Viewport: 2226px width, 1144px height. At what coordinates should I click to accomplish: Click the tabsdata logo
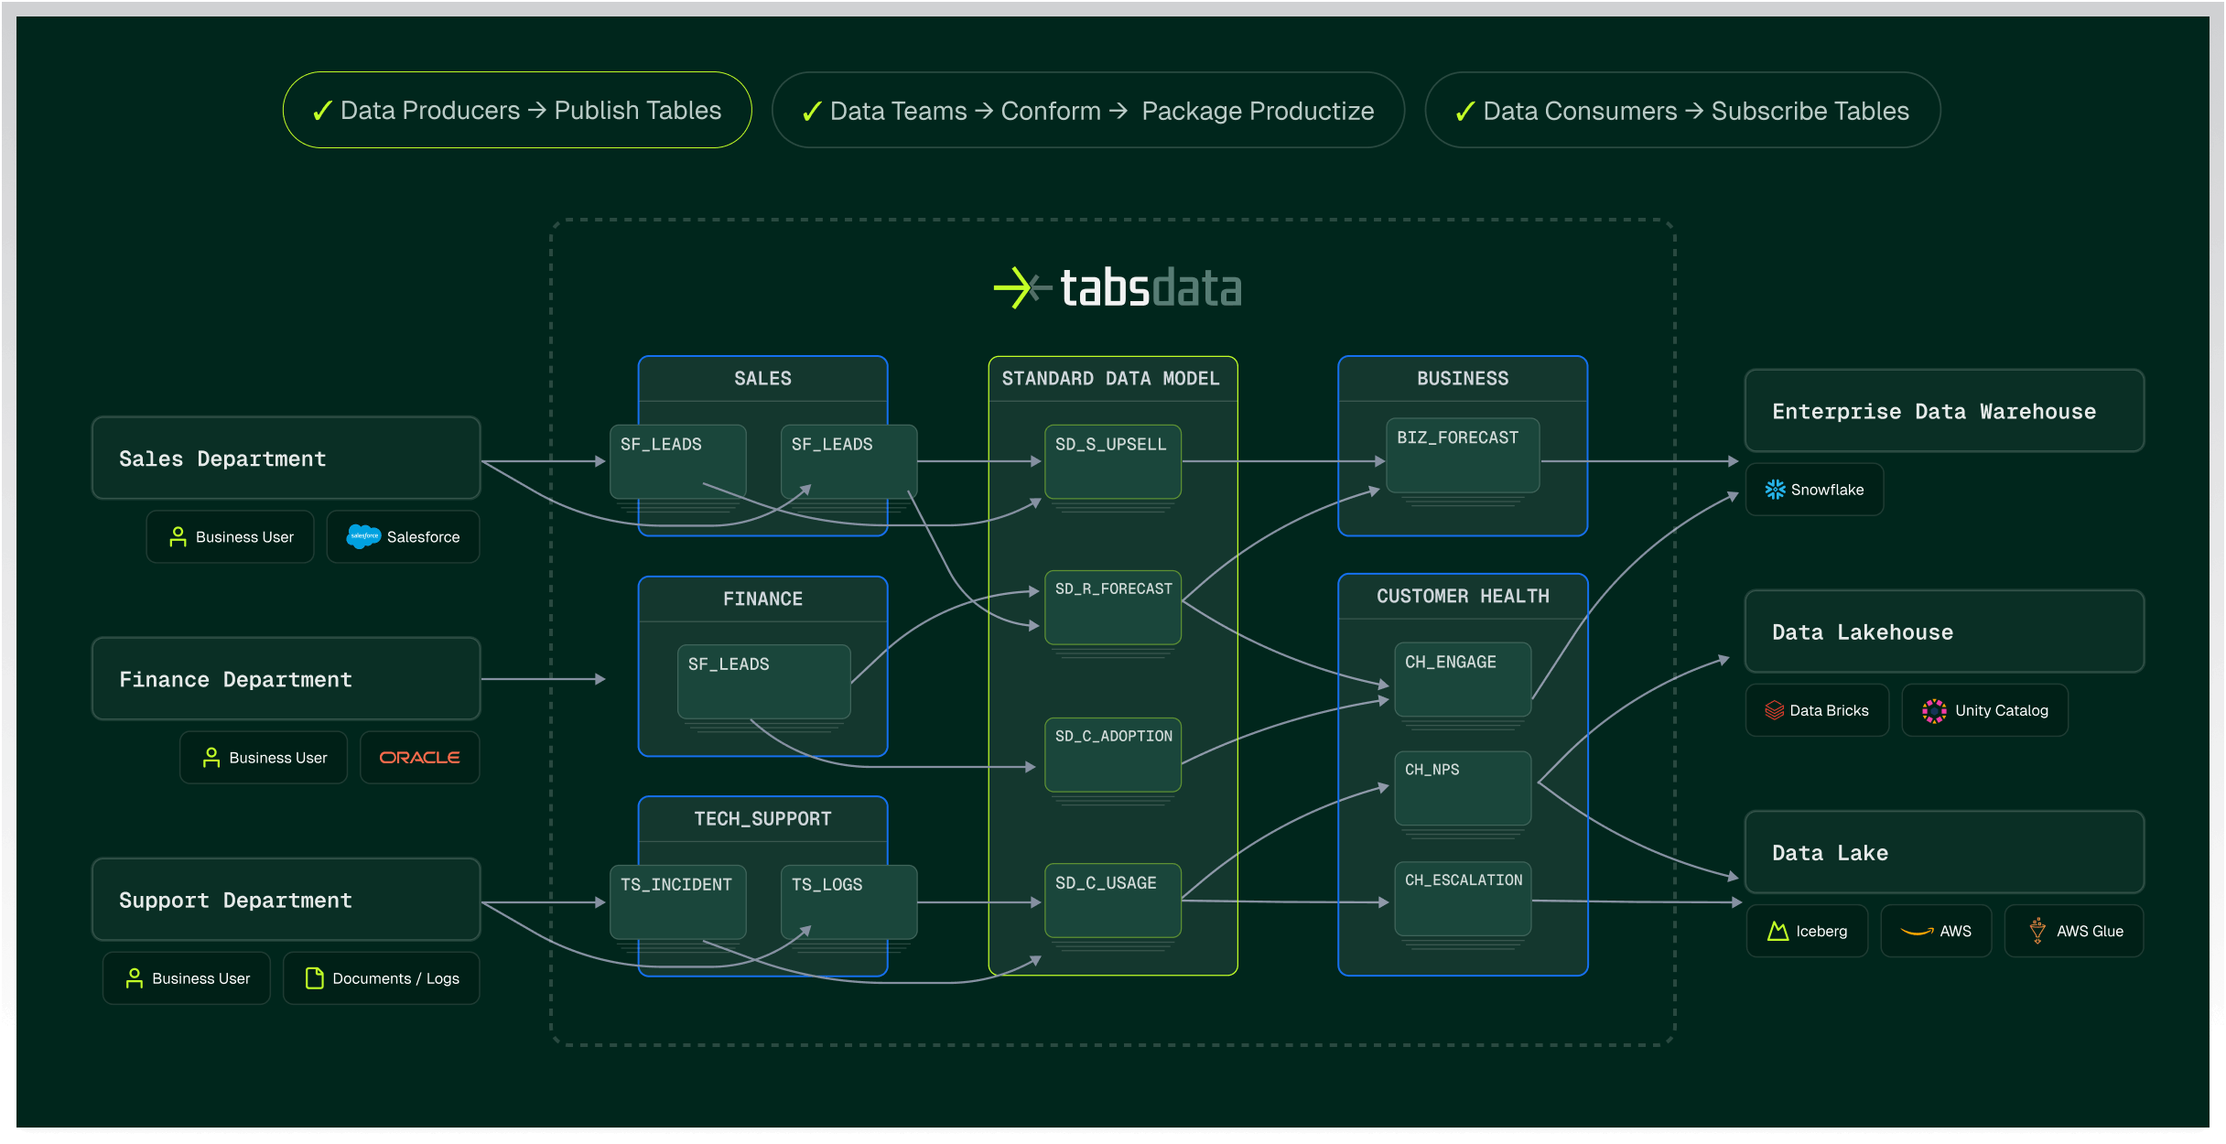(1117, 287)
